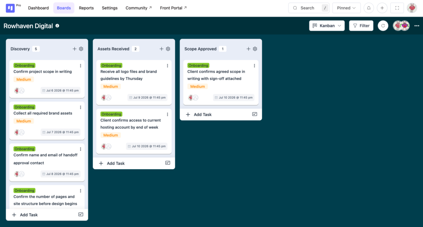Click the Filter button

(x=361, y=26)
